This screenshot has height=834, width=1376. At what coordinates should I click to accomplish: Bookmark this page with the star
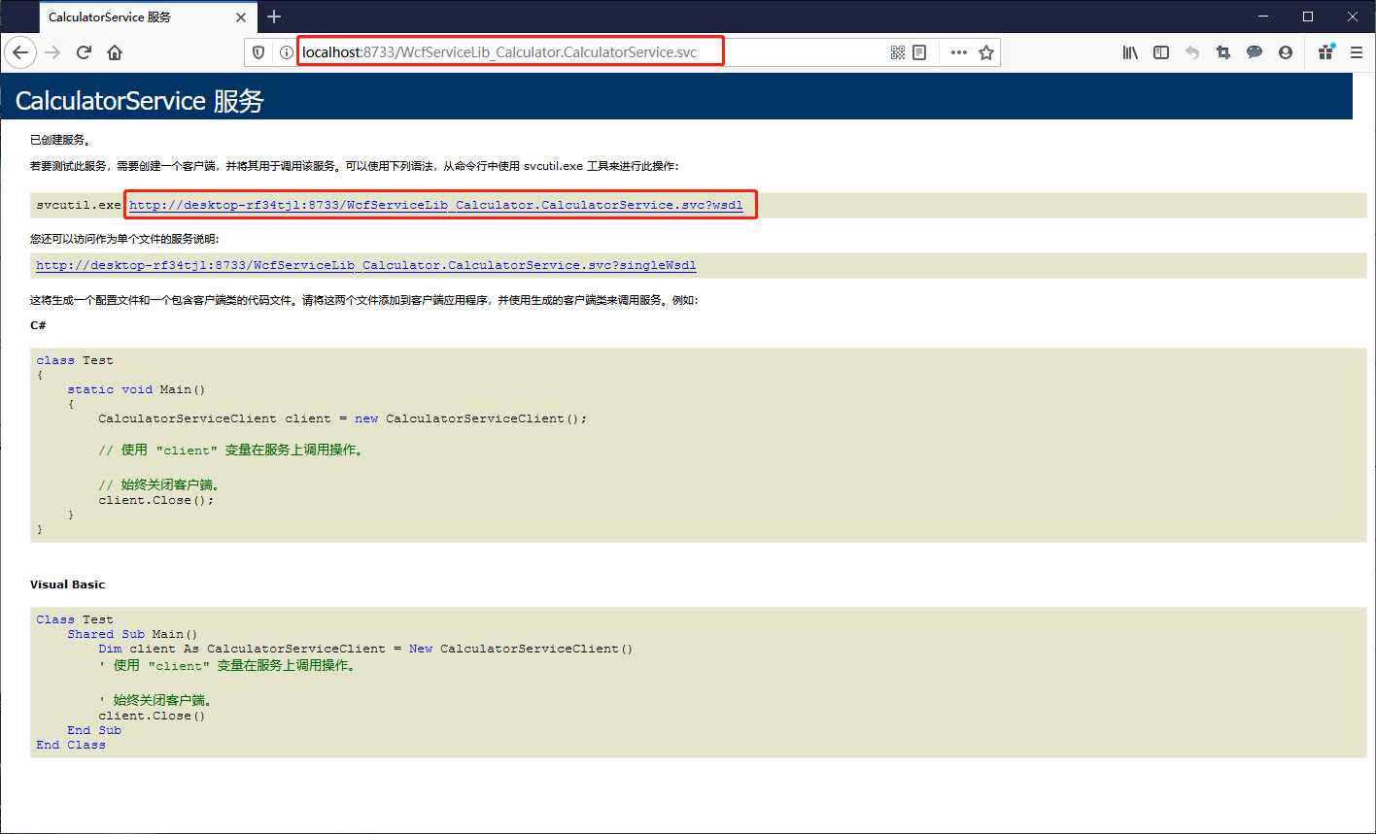[986, 52]
